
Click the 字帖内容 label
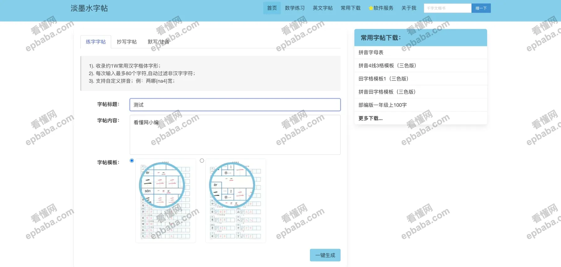[x=108, y=121]
